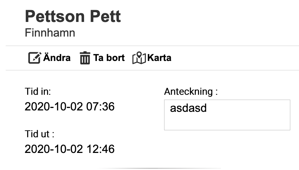Click the Tid ut label
This screenshot has height=170, width=299.
39,134
